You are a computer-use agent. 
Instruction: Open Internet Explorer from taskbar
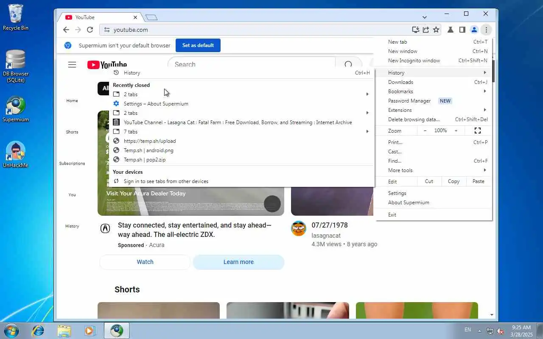pyautogui.click(x=38, y=331)
